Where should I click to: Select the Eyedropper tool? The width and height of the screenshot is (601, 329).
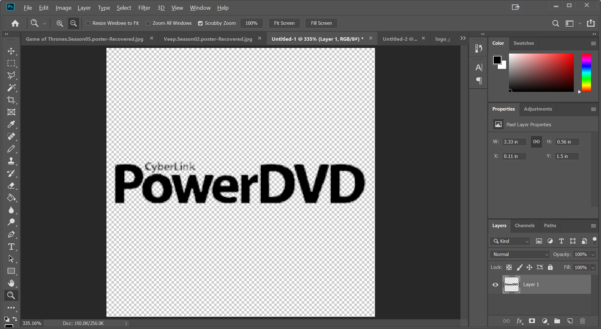(11, 124)
